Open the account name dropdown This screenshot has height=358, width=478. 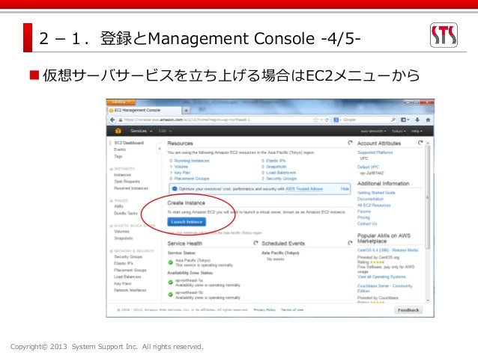(373, 132)
